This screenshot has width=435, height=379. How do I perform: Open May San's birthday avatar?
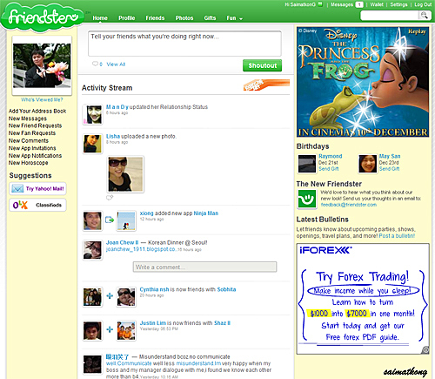point(367,164)
